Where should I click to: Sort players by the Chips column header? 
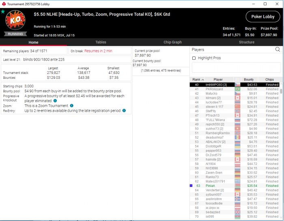(269, 80)
